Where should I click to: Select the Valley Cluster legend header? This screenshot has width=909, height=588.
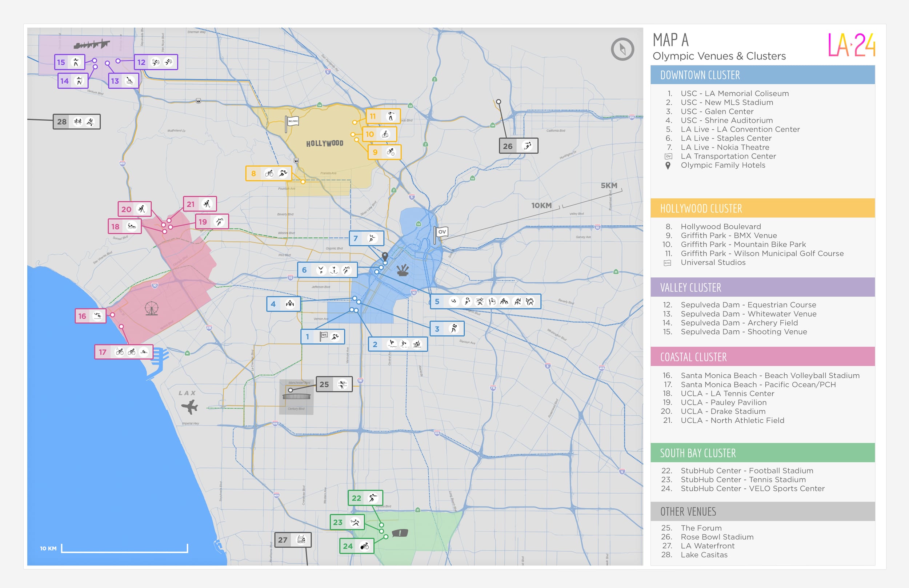[x=762, y=287]
